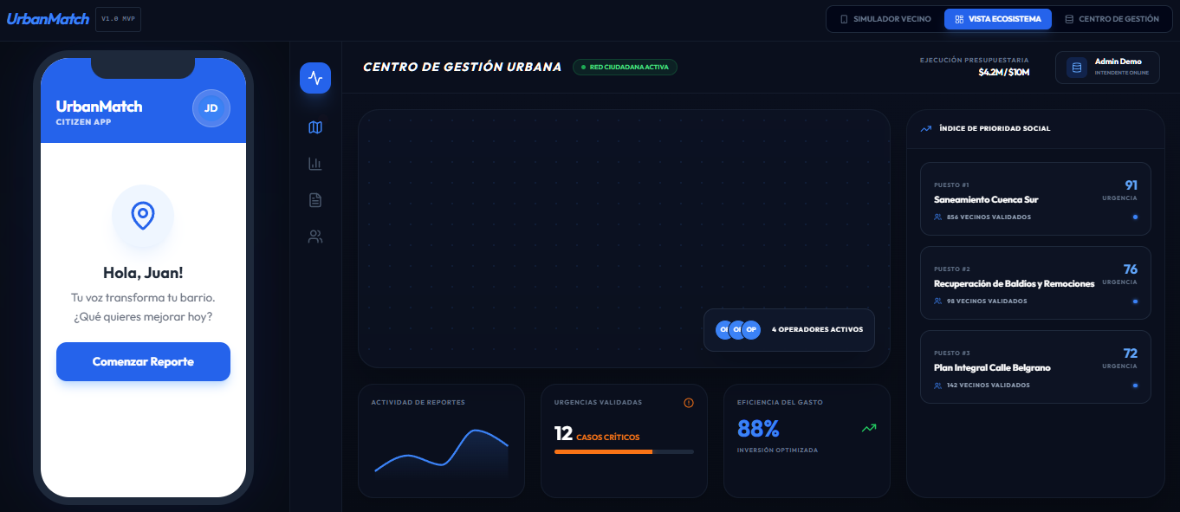Open the users group sidebar icon
Screen dimensions: 1180x512
(x=315, y=237)
